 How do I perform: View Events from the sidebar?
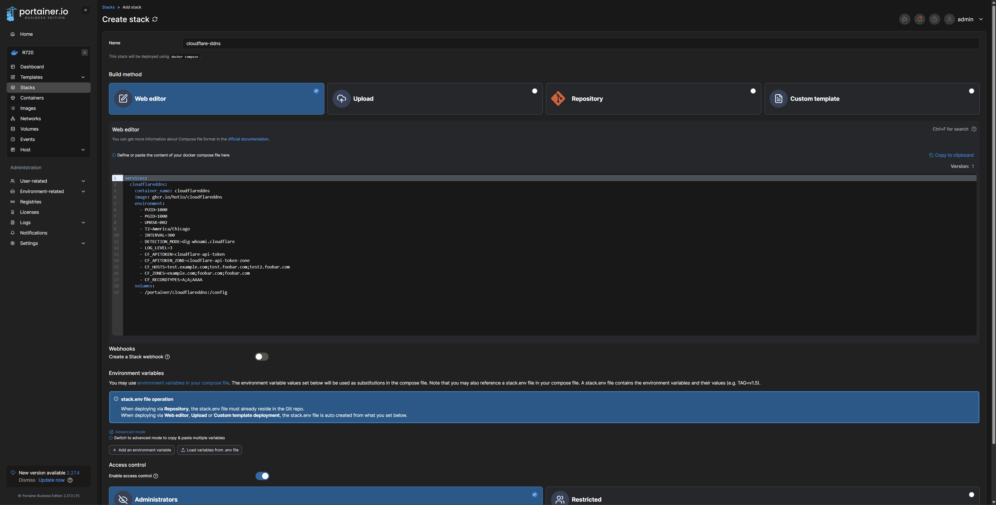(28, 139)
